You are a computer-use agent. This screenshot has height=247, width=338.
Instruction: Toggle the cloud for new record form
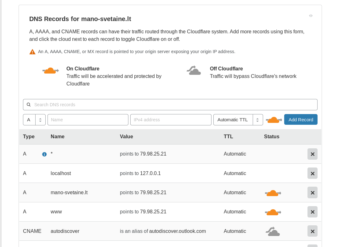tap(273, 120)
